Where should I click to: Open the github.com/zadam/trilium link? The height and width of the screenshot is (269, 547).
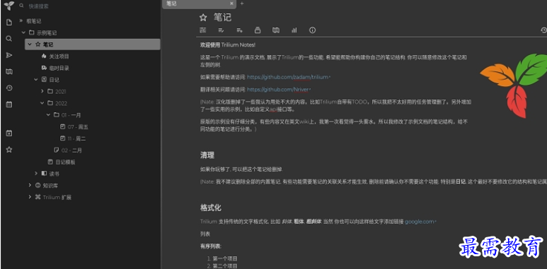point(288,77)
